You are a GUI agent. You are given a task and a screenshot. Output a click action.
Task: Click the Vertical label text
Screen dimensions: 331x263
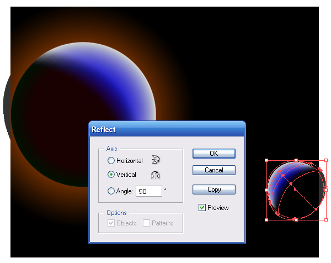126,175
